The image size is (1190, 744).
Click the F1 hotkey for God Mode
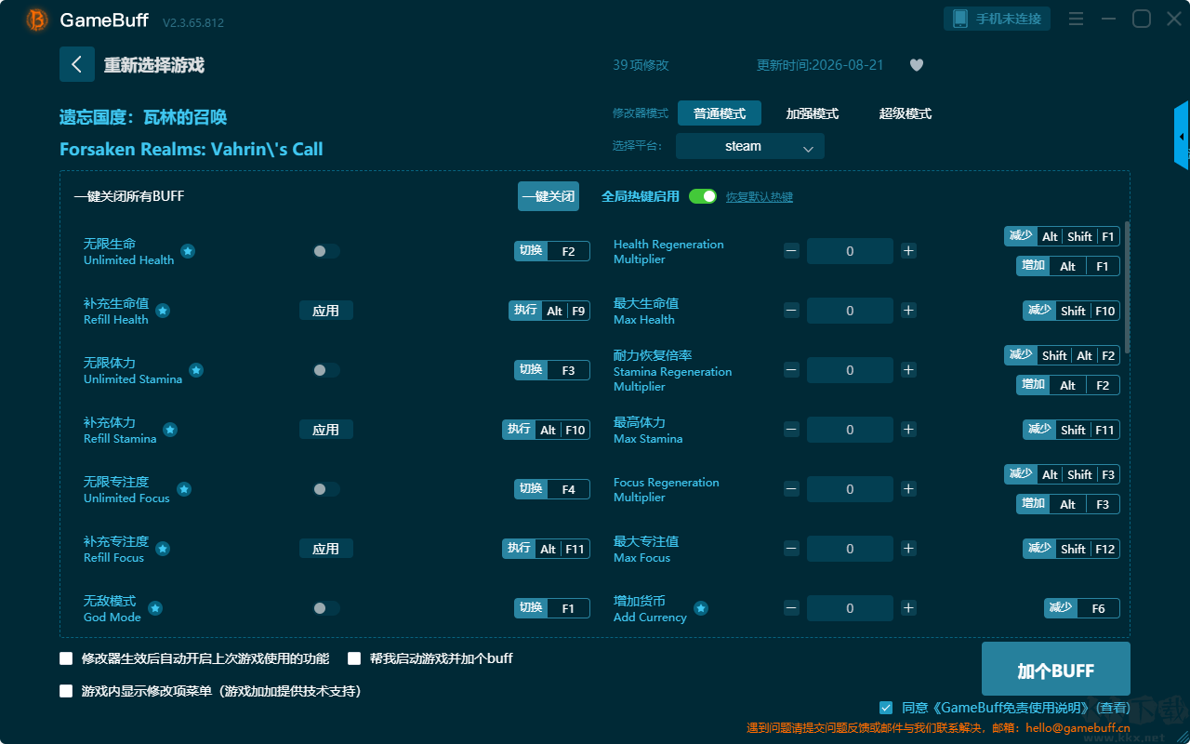coord(552,608)
